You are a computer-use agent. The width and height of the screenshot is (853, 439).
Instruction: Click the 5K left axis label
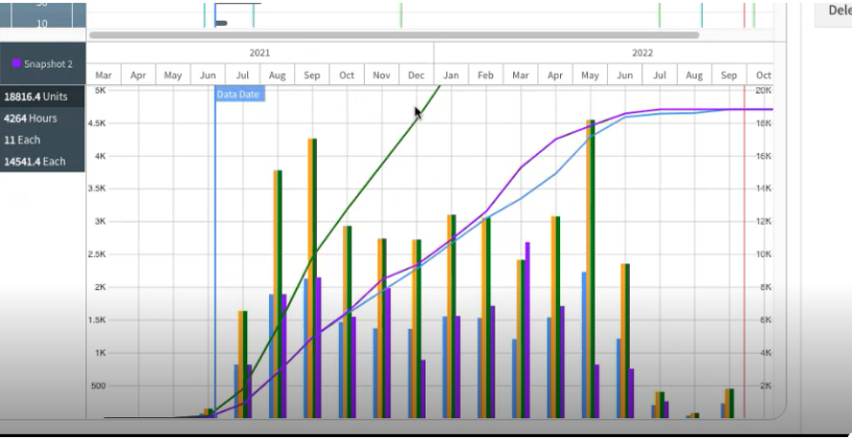(100, 90)
